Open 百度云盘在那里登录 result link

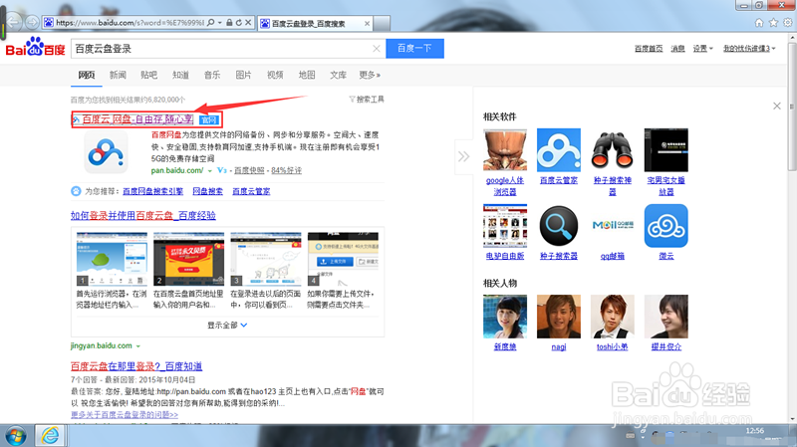point(136,366)
